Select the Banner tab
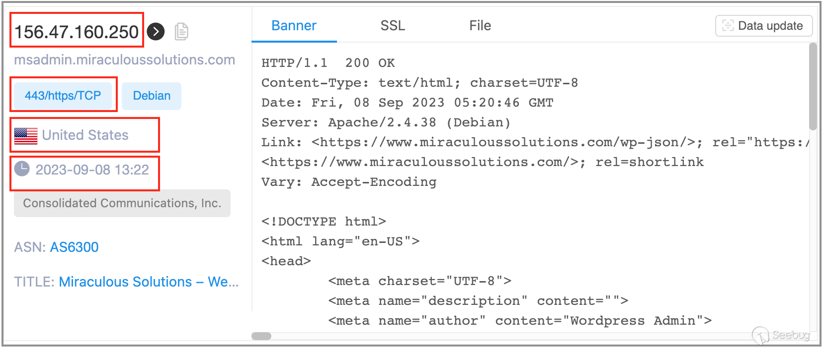824x349 pixels. [x=294, y=26]
